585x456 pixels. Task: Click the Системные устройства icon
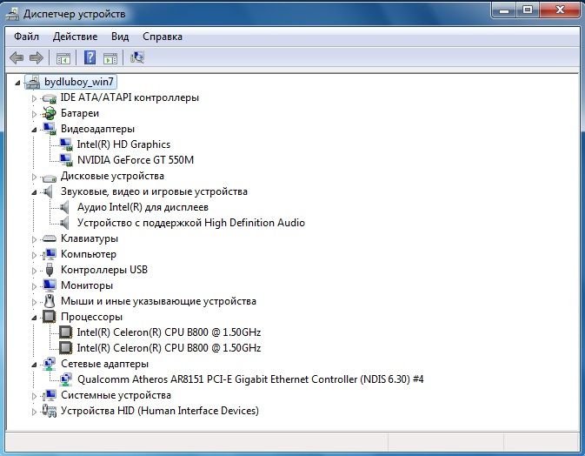[x=49, y=395]
